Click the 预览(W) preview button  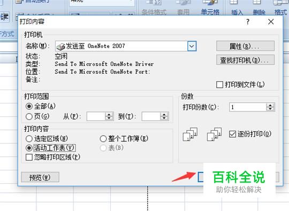[x=40, y=177]
